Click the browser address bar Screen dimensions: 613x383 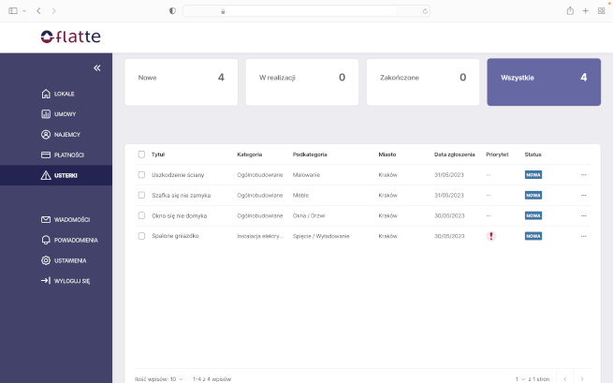(x=306, y=10)
